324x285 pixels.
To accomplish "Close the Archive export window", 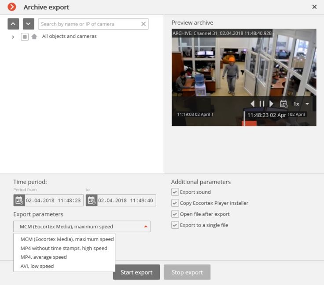I will 314,7.
